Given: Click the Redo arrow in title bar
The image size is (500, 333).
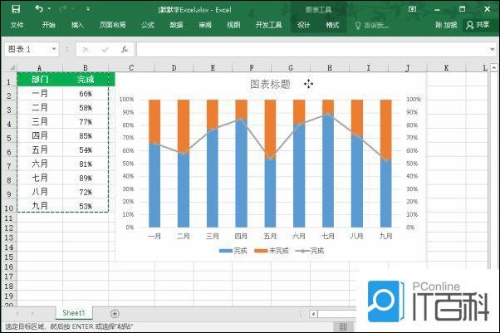Looking at the screenshot, I should (x=65, y=9).
